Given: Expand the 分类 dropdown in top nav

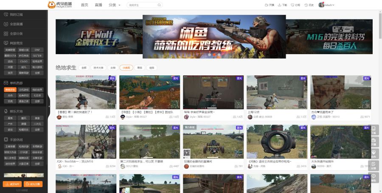Looking at the screenshot, I should click(114, 5).
